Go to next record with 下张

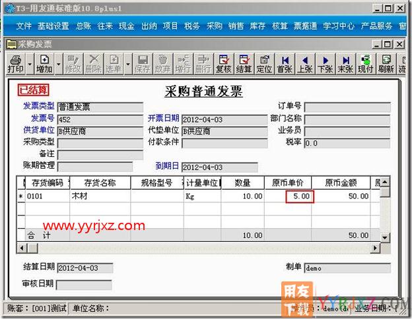[x=326, y=64]
